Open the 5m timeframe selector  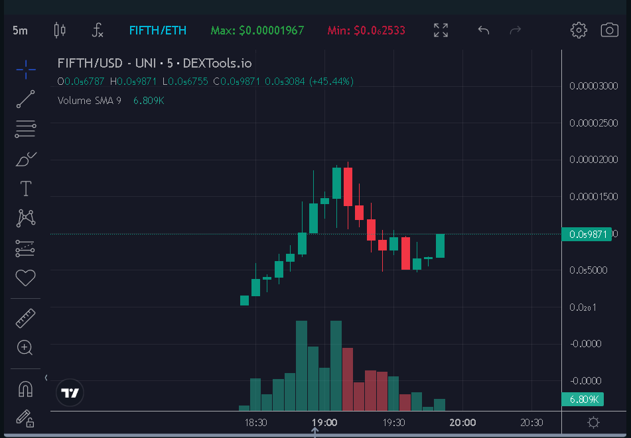pyautogui.click(x=18, y=30)
